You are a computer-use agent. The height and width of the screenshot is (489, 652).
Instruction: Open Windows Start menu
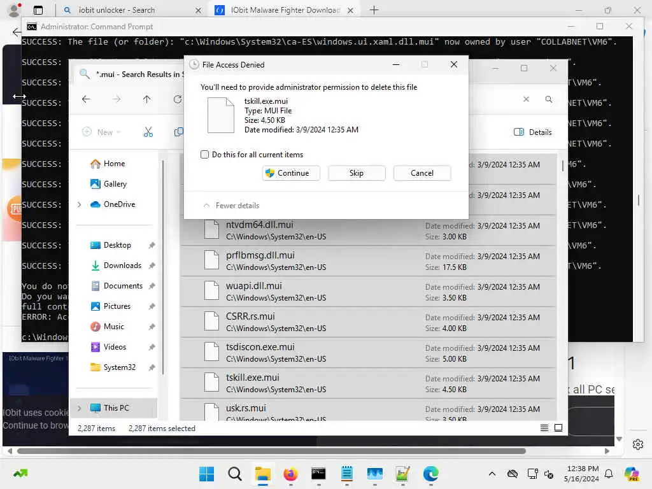(x=206, y=474)
